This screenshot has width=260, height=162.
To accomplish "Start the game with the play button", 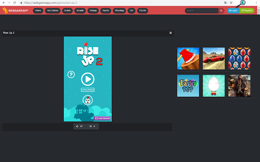I will coord(88,79).
